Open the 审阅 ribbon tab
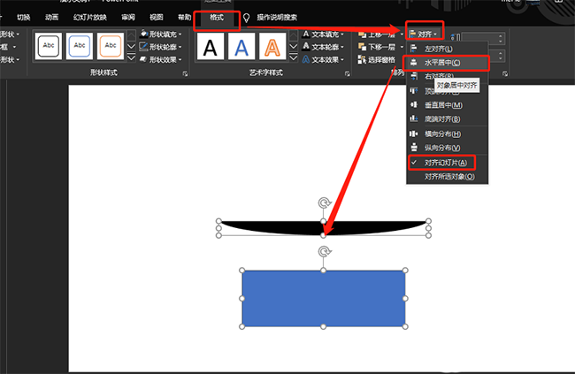Image resolution: width=575 pixels, height=374 pixels. [128, 17]
